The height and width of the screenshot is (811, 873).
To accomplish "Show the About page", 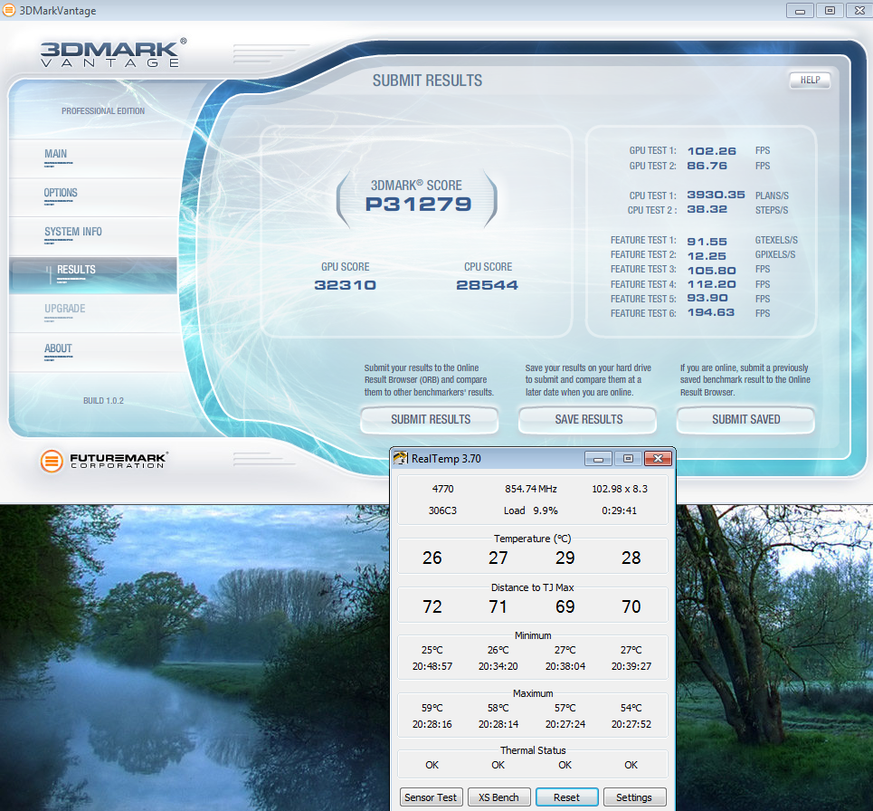I will click(x=93, y=353).
